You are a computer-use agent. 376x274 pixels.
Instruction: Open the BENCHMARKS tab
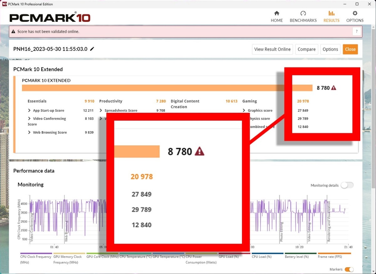tap(303, 17)
